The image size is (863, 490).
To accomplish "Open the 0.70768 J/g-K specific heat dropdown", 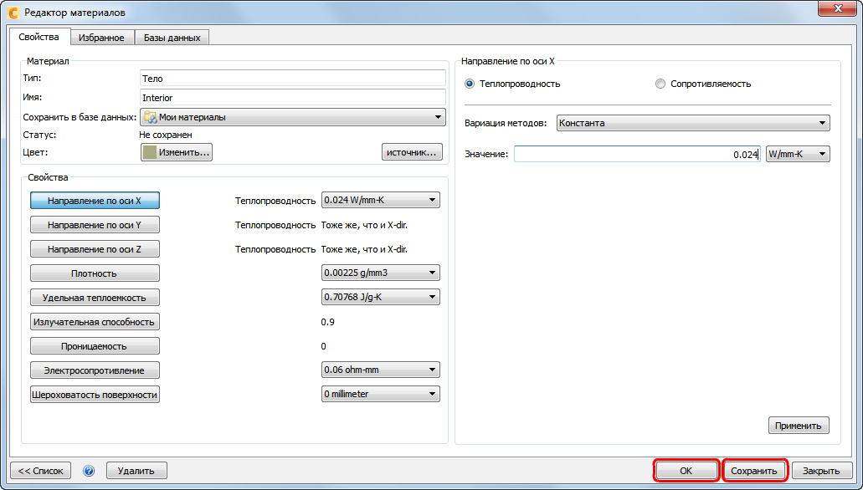I will (x=380, y=297).
